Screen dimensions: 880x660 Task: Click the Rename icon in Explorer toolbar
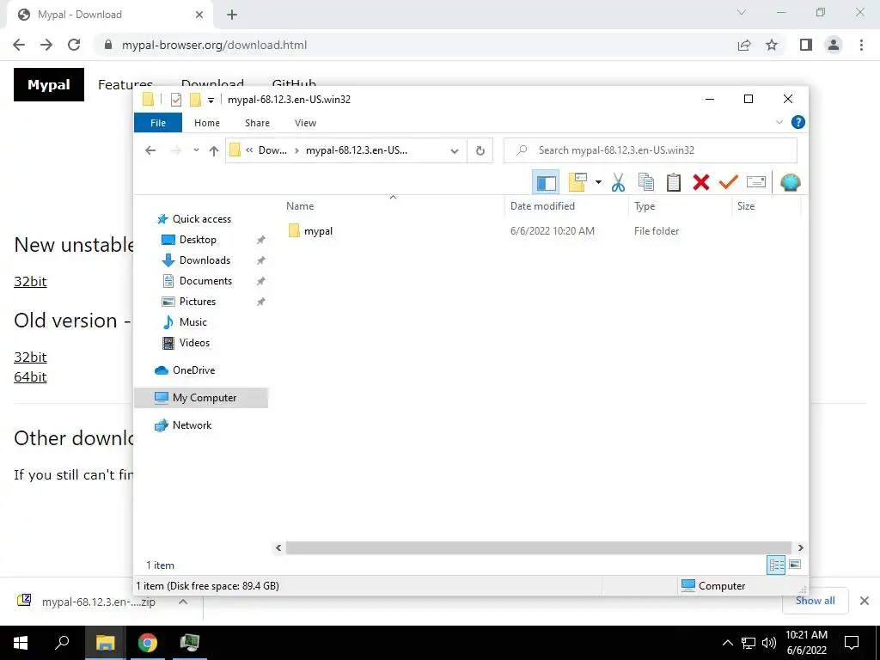(756, 182)
